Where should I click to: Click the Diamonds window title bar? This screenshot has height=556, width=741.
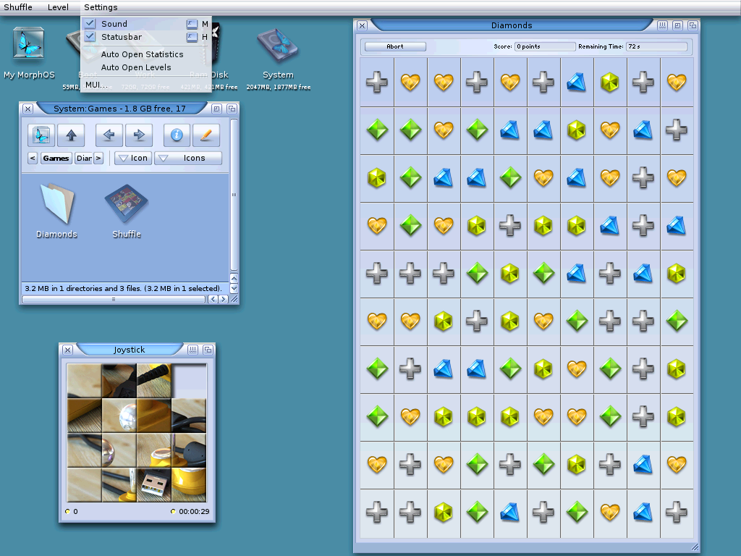pyautogui.click(x=512, y=25)
